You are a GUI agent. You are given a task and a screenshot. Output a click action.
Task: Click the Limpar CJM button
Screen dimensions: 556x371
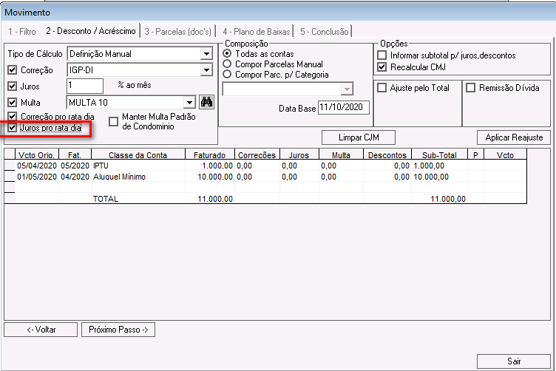[359, 137]
